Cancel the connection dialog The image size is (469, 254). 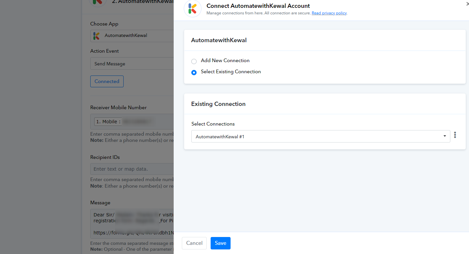[x=194, y=243]
